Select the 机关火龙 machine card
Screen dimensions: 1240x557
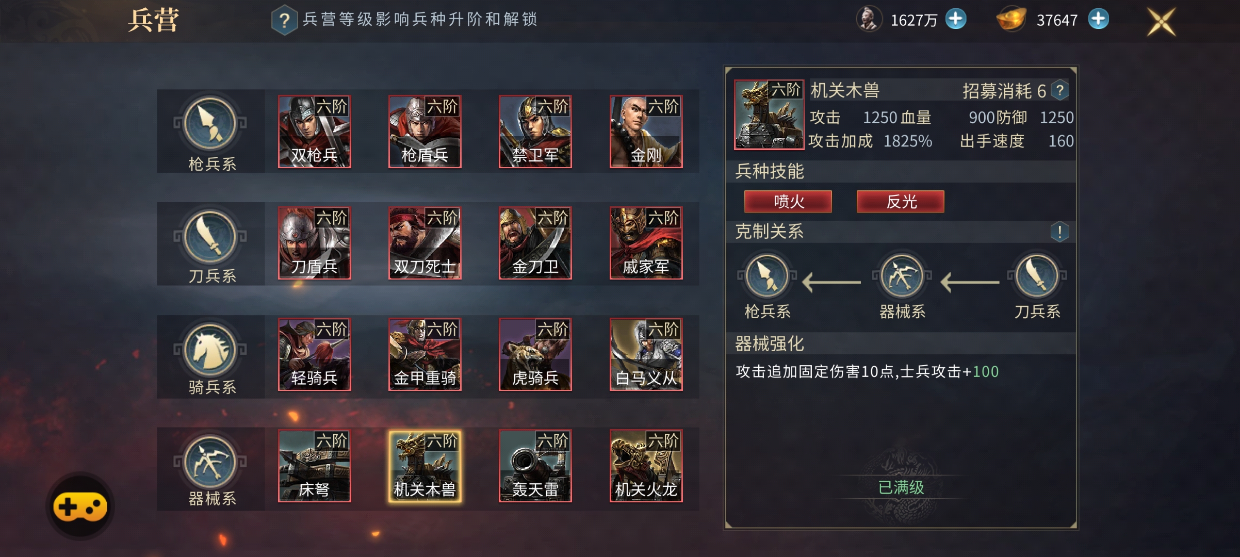point(646,466)
